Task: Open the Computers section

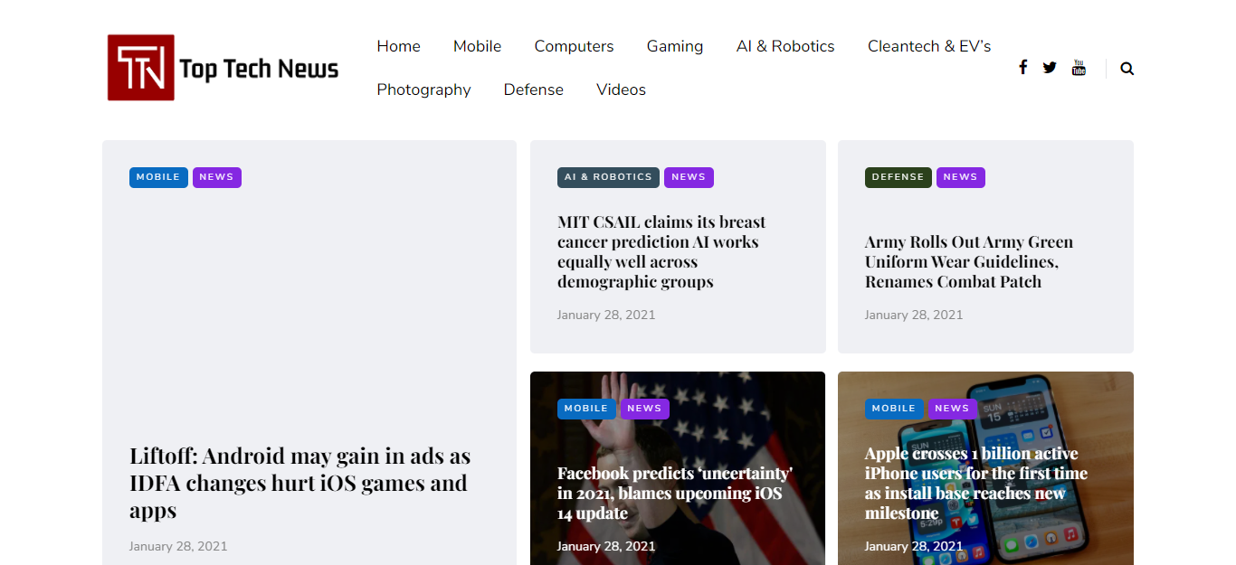Action: pos(574,46)
